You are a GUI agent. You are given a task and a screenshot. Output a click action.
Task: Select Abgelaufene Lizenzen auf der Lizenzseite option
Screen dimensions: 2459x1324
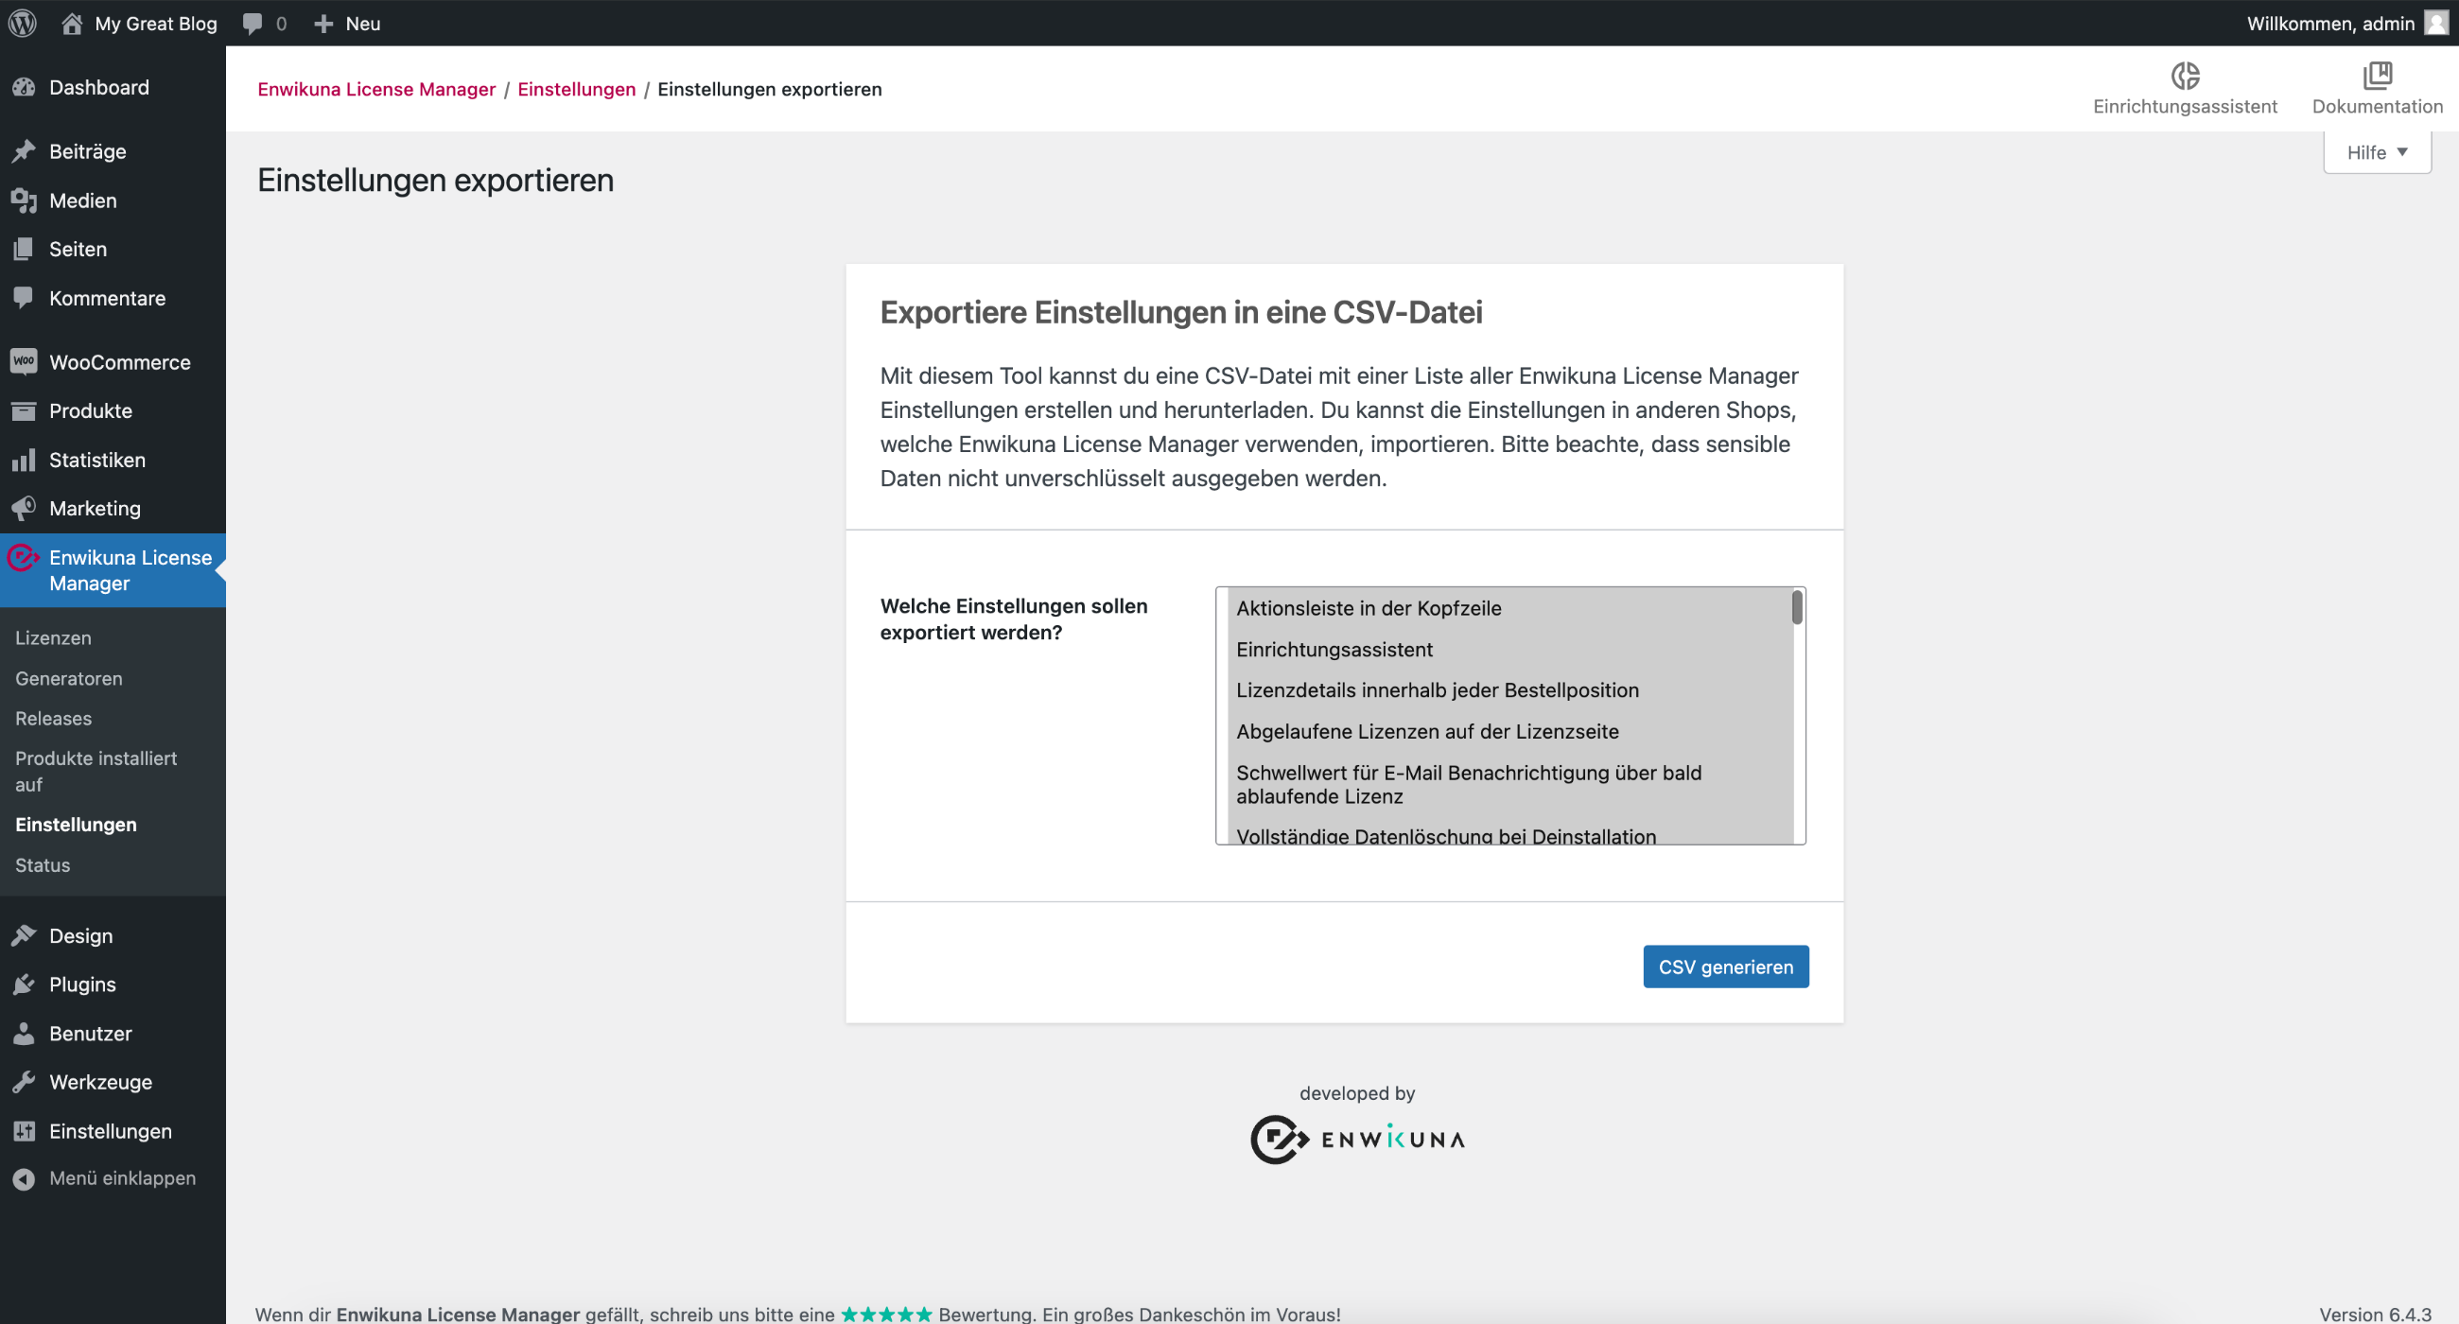pyautogui.click(x=1427, y=731)
